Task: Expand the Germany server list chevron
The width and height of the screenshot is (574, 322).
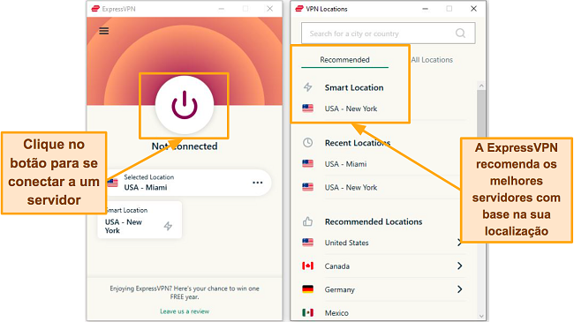Action: click(x=460, y=289)
